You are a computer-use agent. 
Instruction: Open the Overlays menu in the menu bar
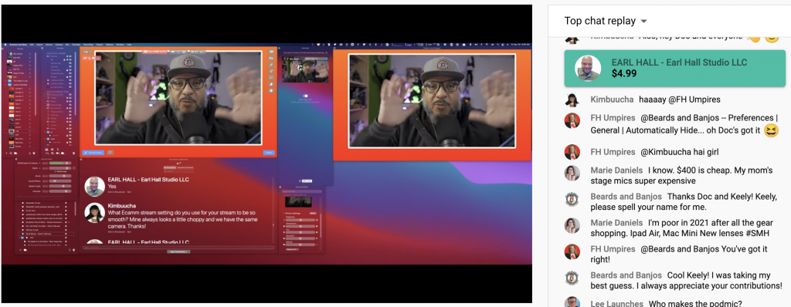pyautogui.click(x=76, y=45)
